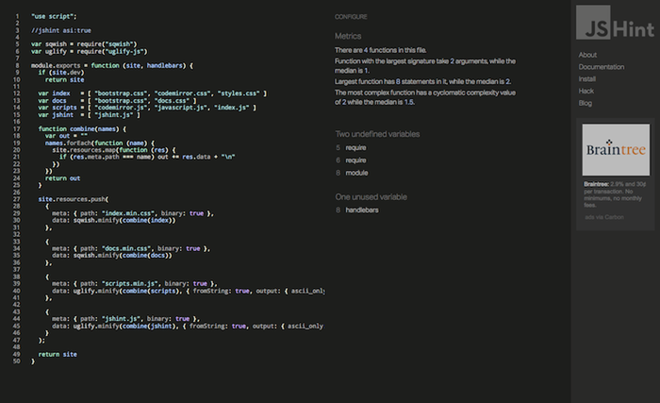The height and width of the screenshot is (403, 660).
Task: Click the 'Metrics' heading
Action: tap(348, 36)
